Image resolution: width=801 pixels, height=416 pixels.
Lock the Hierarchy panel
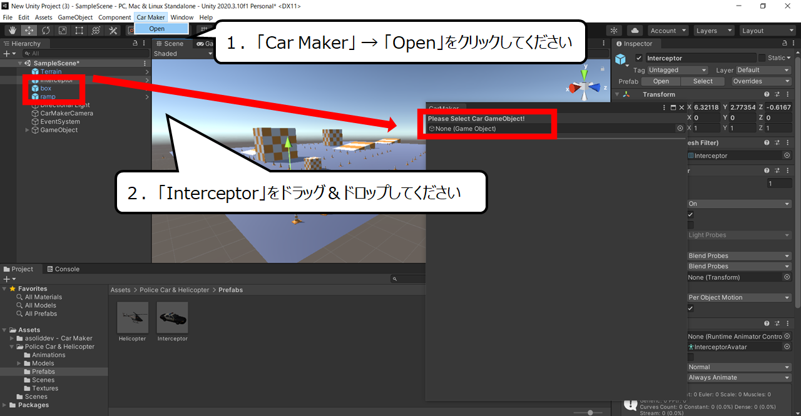135,44
